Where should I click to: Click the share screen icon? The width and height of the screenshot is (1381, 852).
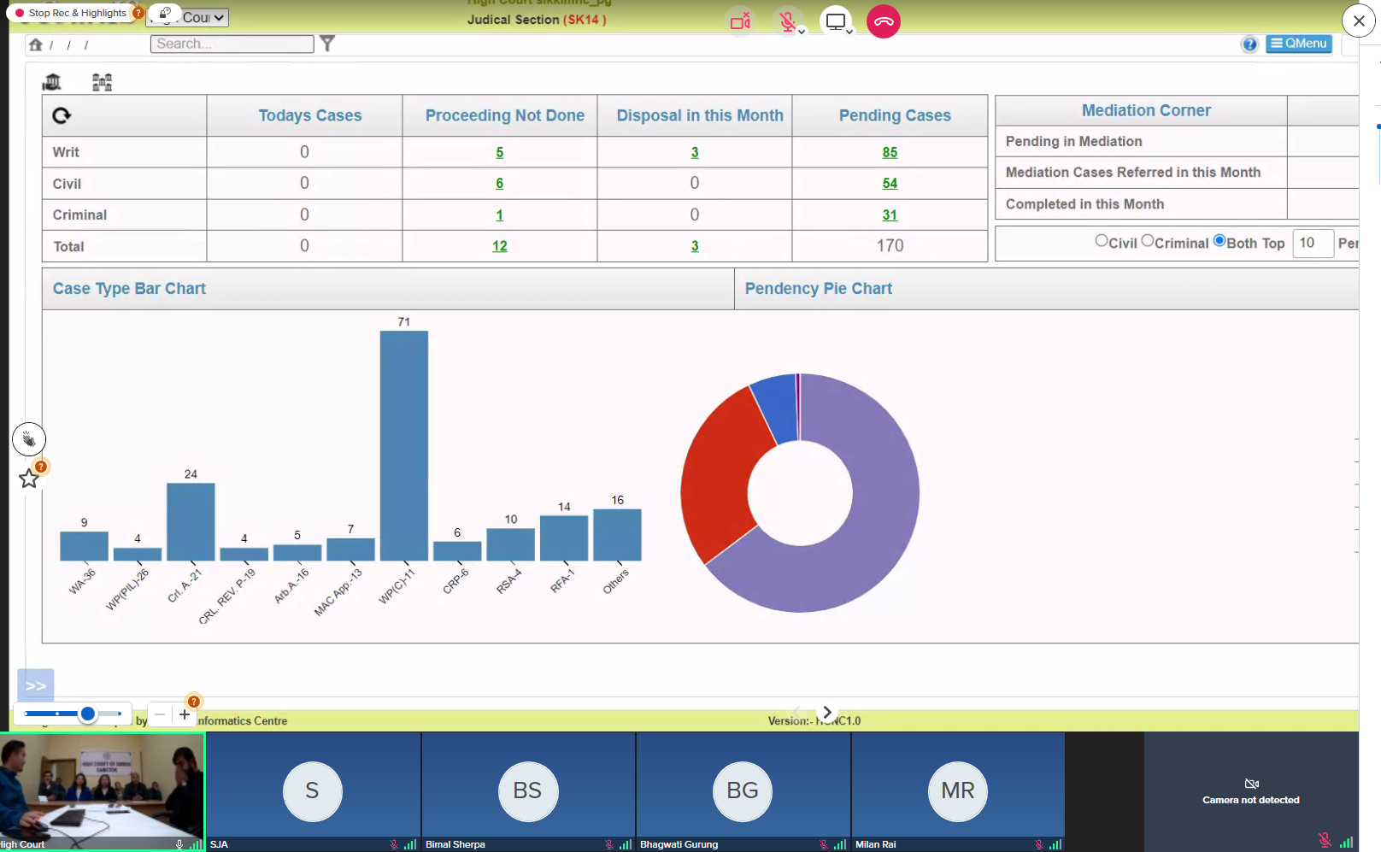point(835,21)
